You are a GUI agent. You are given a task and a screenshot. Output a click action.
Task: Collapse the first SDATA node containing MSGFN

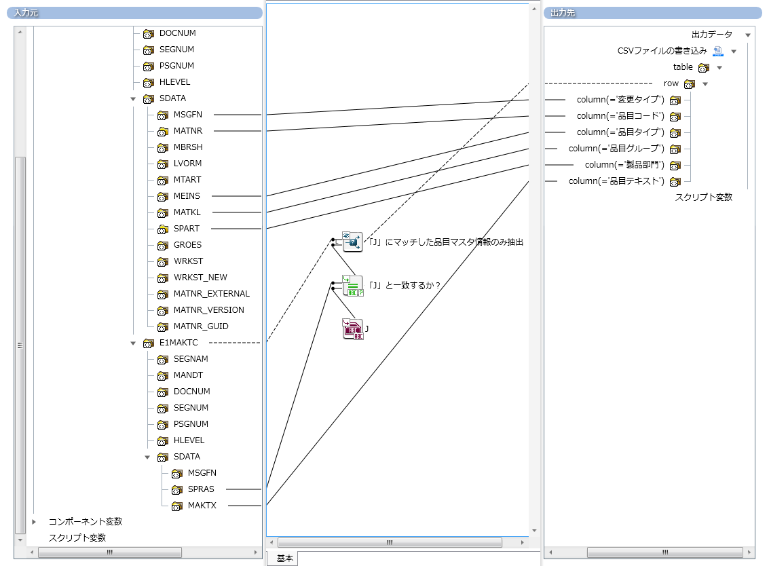pos(133,98)
